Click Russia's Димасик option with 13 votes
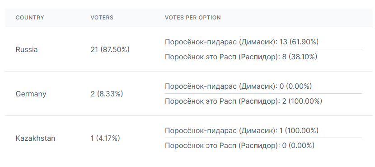Image resolution: width=375 pixels, height=167 pixels. click(x=242, y=42)
